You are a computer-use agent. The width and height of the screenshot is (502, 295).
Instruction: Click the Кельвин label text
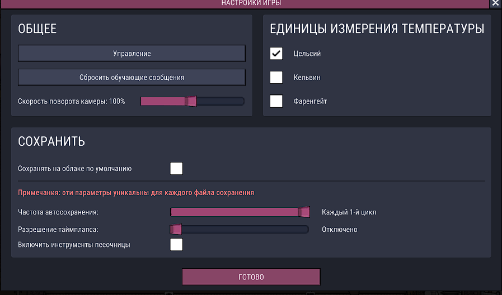[307, 78]
